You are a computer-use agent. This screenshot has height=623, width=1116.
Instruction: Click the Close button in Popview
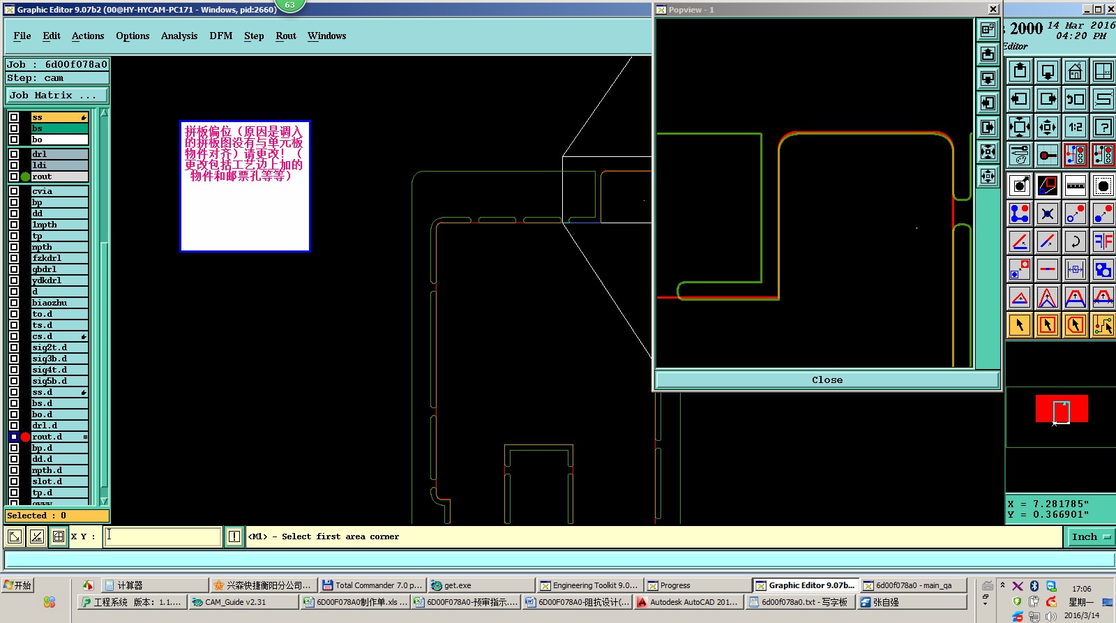(827, 380)
